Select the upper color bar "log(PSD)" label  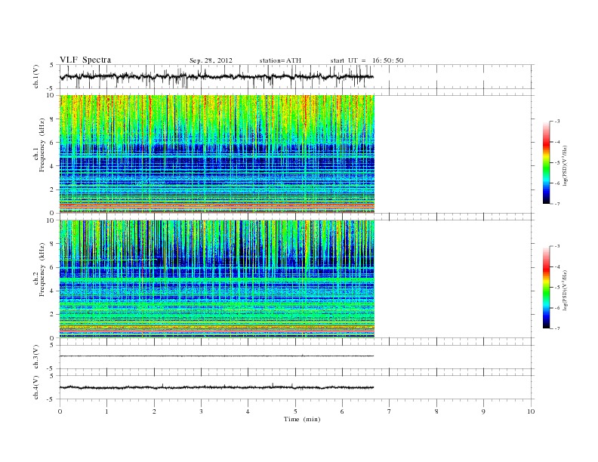tap(565, 166)
